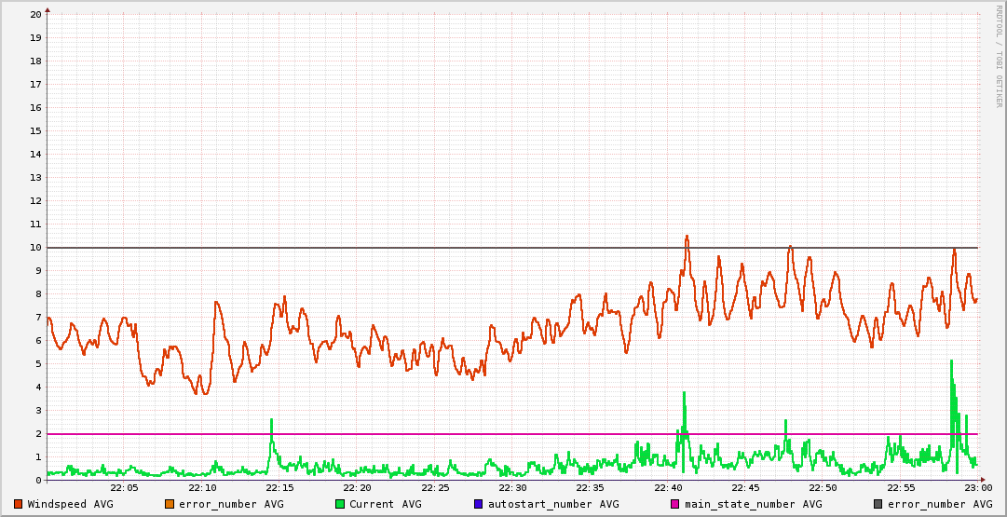Click the Y-axis label 15
The height and width of the screenshot is (517, 1007).
click(35, 131)
